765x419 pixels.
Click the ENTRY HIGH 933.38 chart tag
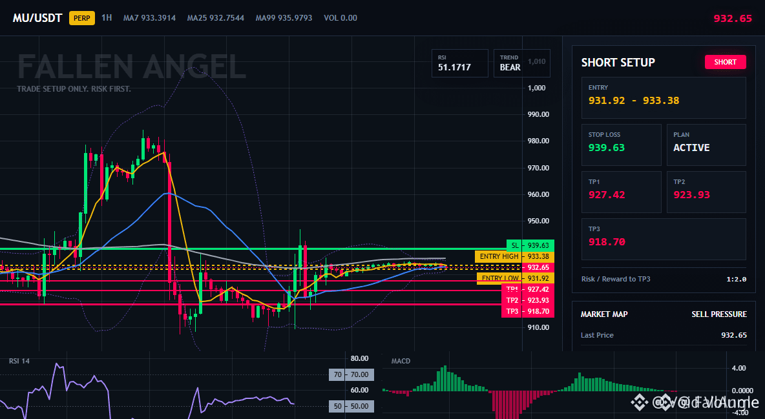point(514,256)
